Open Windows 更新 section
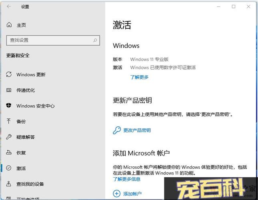The width and height of the screenshot is (258, 200). (x=31, y=75)
